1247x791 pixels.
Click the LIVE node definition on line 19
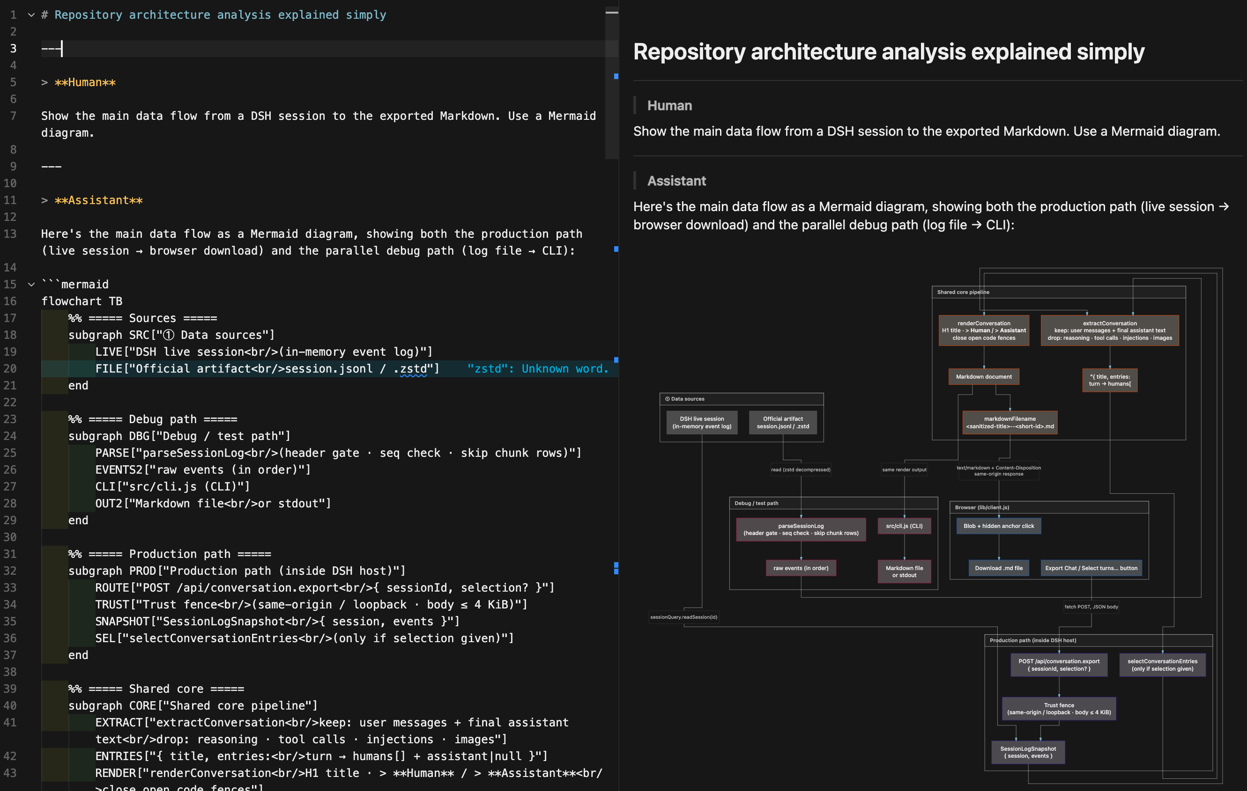pyautogui.click(x=264, y=352)
